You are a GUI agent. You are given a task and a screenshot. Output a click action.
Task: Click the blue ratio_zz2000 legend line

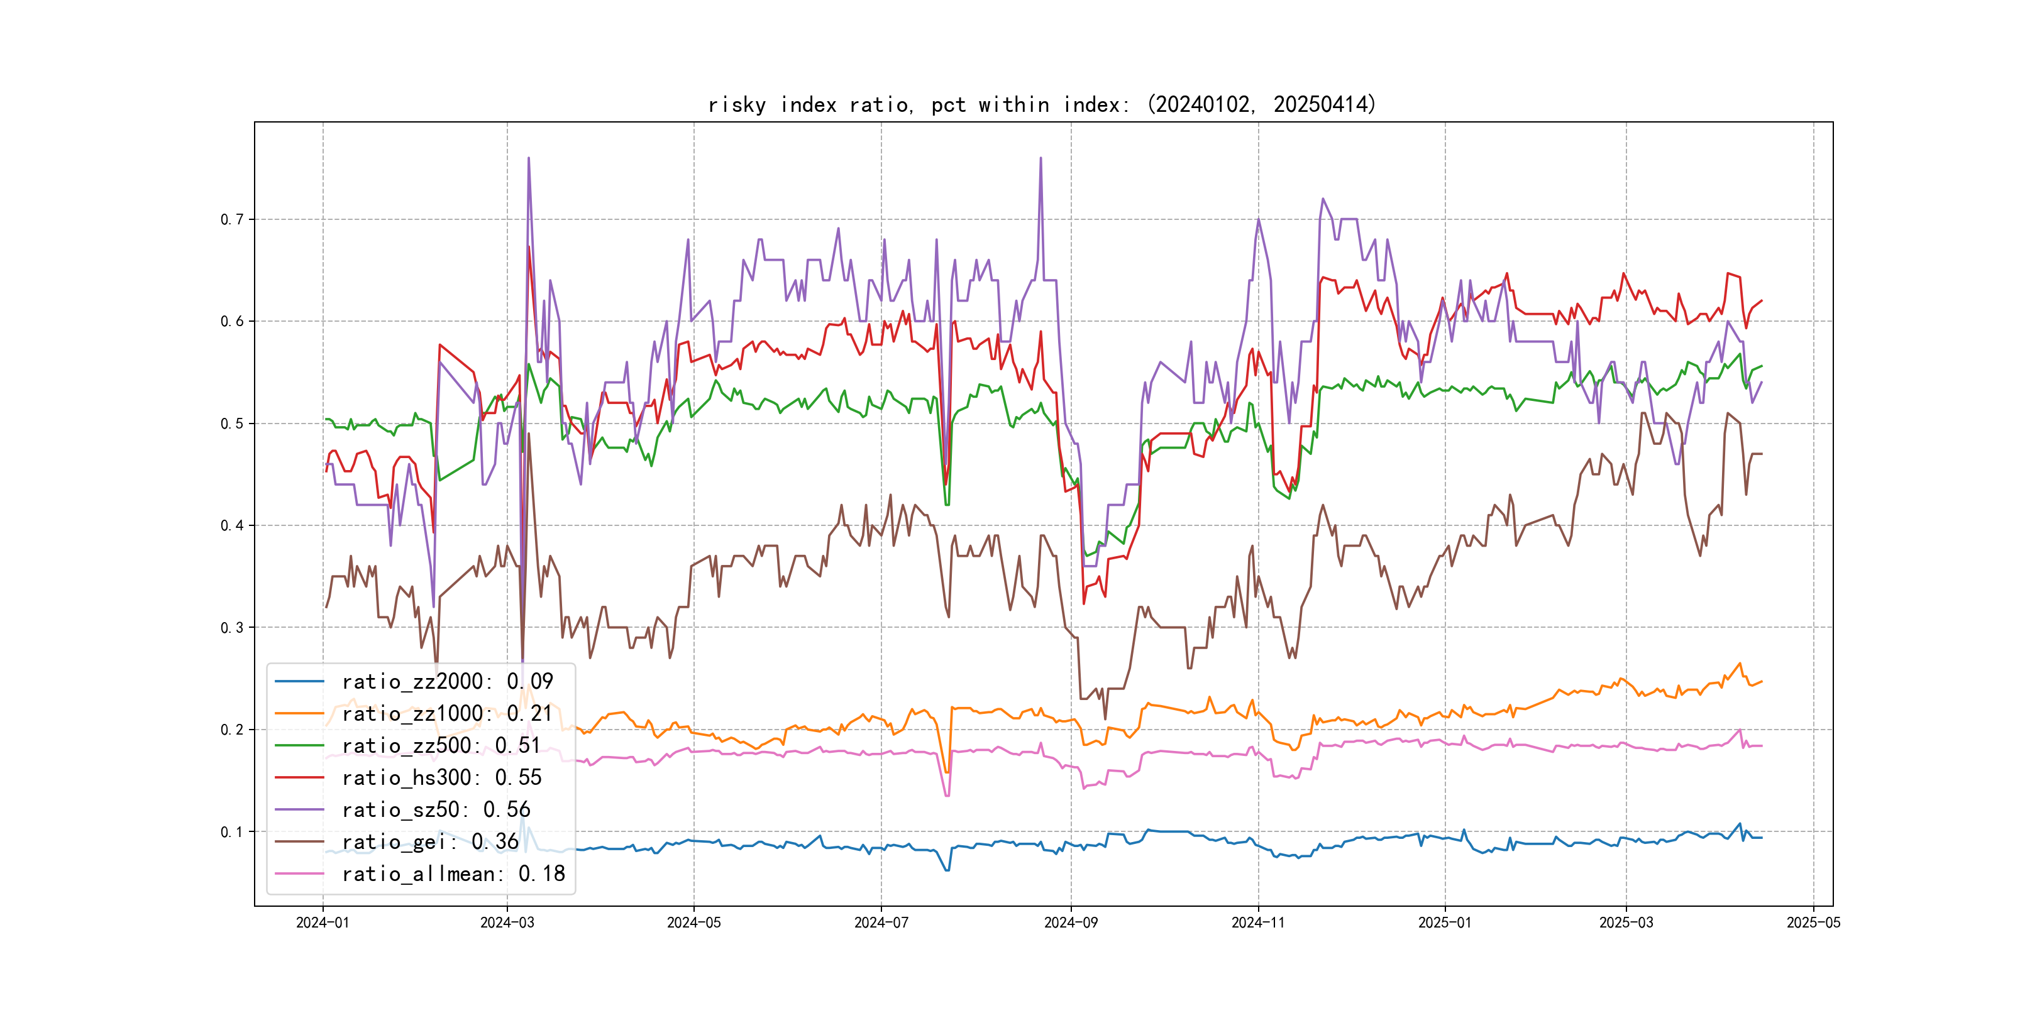pyautogui.click(x=299, y=681)
